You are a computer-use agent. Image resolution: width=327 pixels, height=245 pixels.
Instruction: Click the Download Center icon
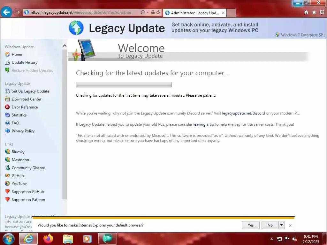click(x=7, y=99)
